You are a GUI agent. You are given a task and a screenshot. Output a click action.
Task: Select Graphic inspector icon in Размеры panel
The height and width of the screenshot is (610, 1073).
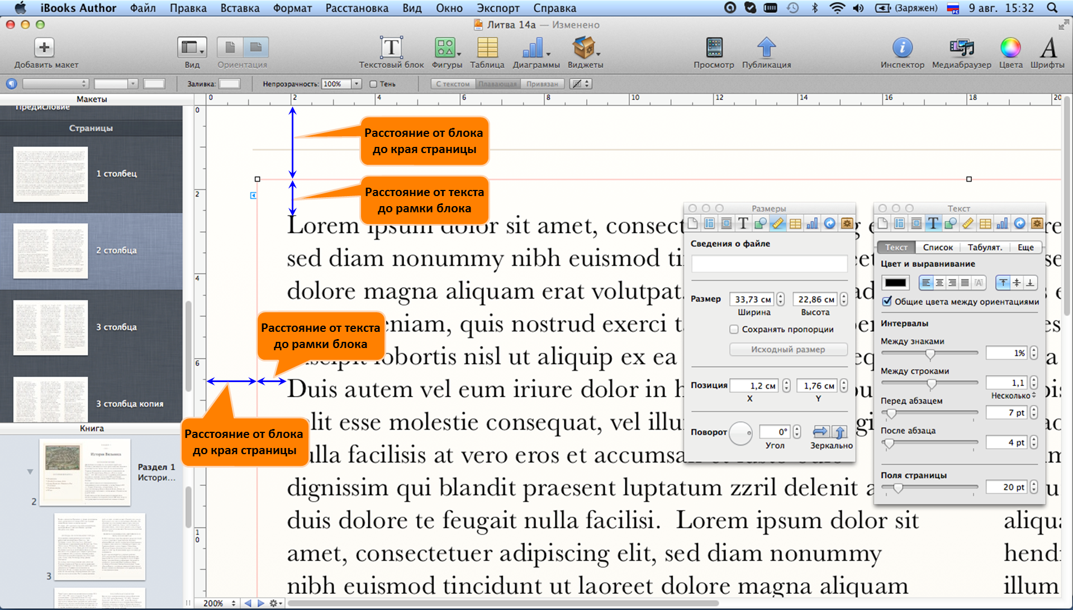tap(761, 224)
